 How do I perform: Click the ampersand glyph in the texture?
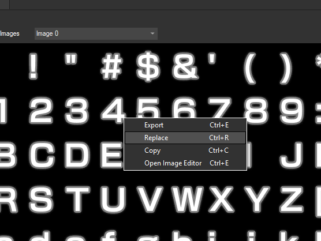coord(185,66)
